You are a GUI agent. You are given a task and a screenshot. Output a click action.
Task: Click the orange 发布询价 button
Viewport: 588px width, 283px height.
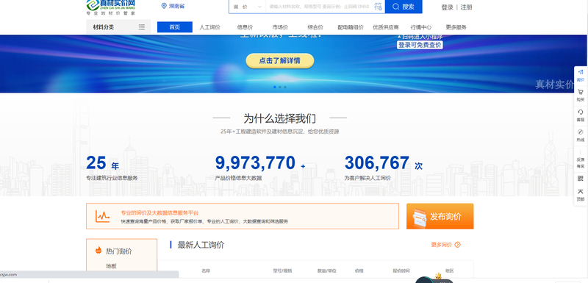[440, 216]
